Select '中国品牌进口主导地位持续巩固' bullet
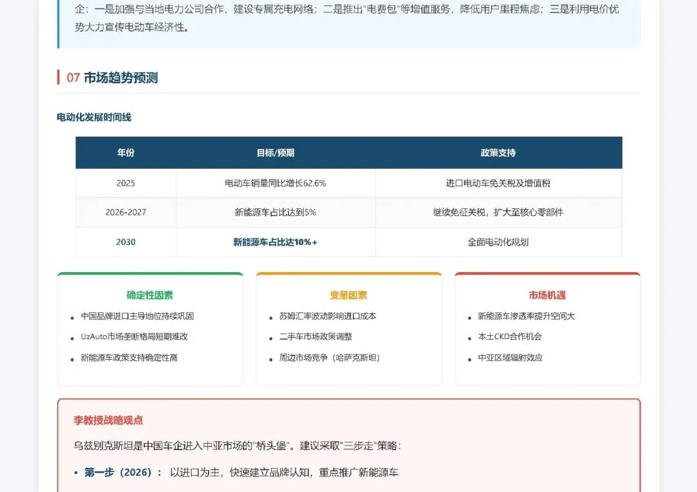Viewport: 697px width, 492px height. click(137, 316)
